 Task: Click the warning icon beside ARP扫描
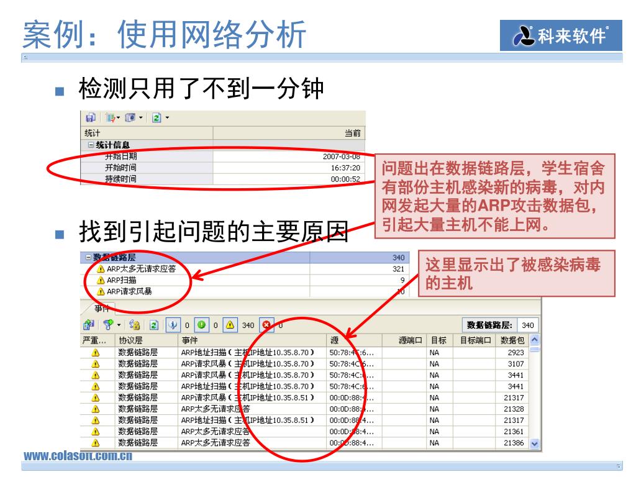101,280
